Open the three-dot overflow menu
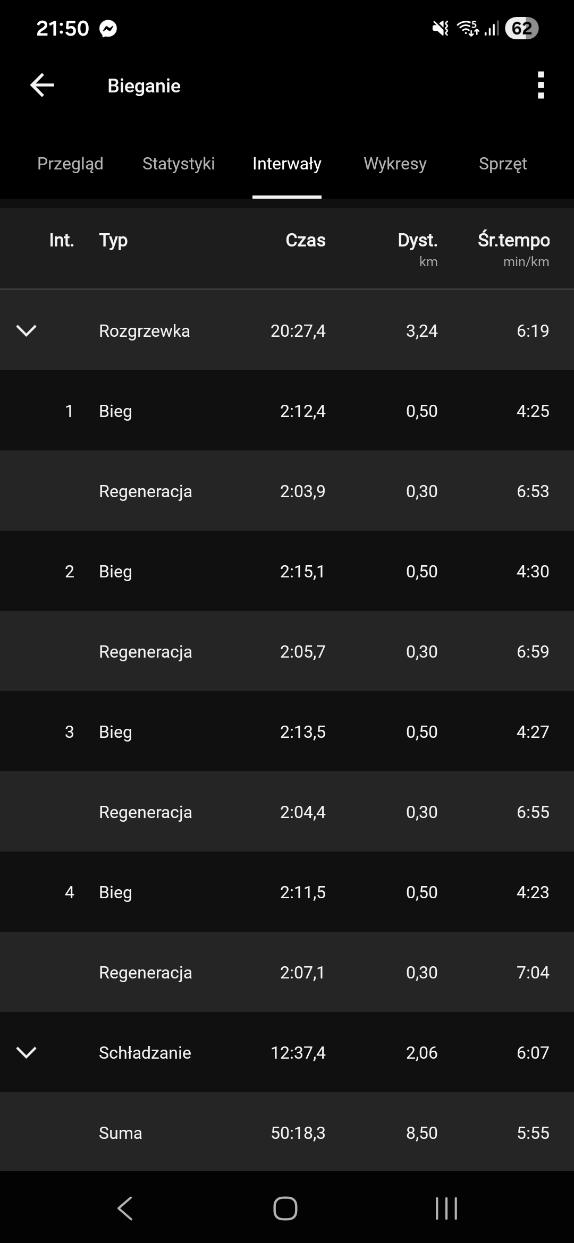 click(541, 85)
